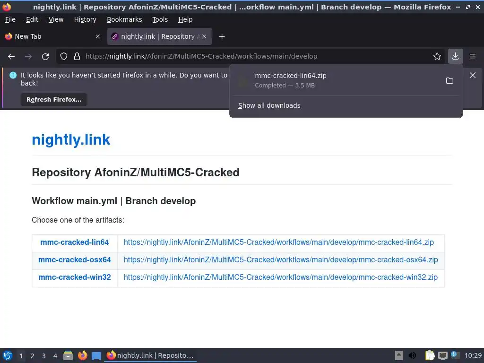This screenshot has height=363, width=484.
Task: Open the clipboard manager tray icon
Action: (x=430, y=355)
